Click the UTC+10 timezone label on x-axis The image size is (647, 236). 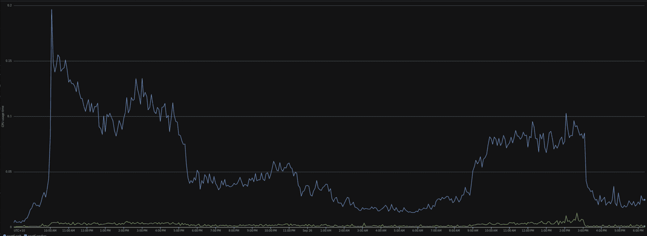[x=19, y=230]
